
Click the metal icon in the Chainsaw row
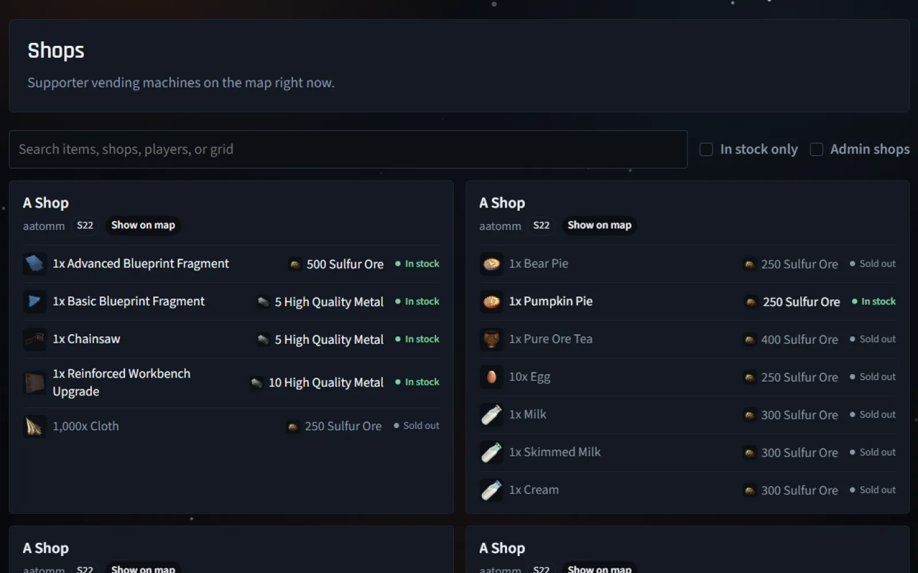[263, 340]
